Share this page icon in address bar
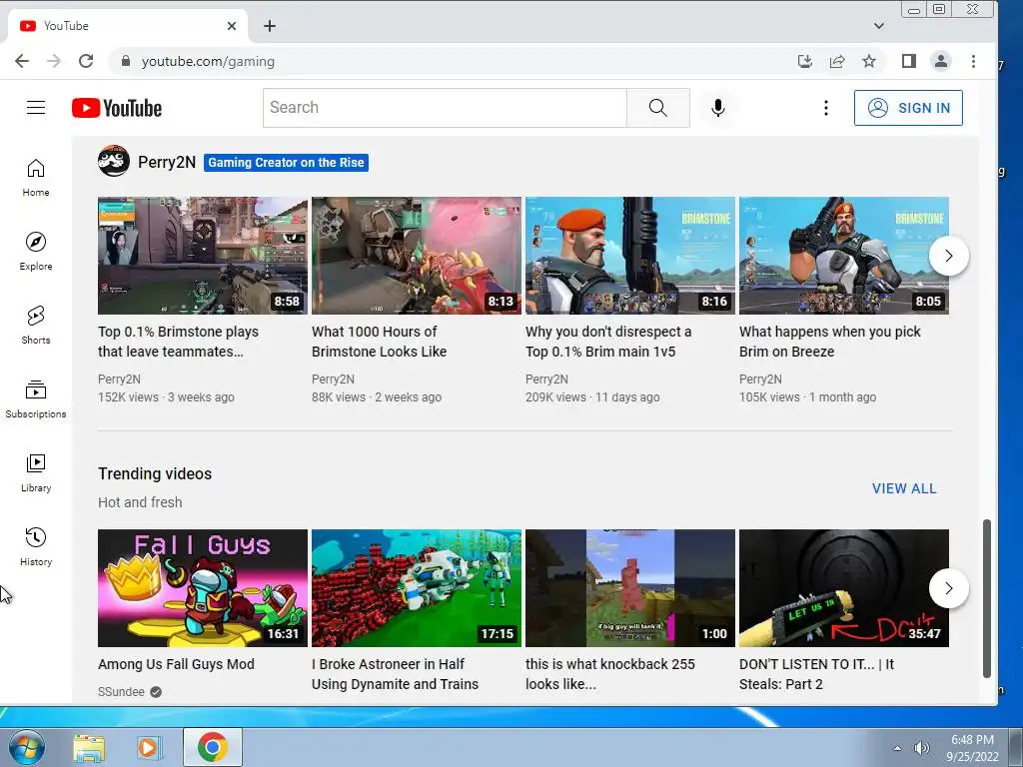The image size is (1023, 767). click(836, 61)
